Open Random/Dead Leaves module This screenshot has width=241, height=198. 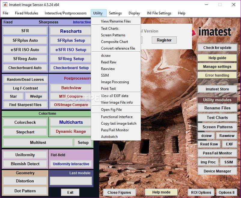click(x=25, y=80)
